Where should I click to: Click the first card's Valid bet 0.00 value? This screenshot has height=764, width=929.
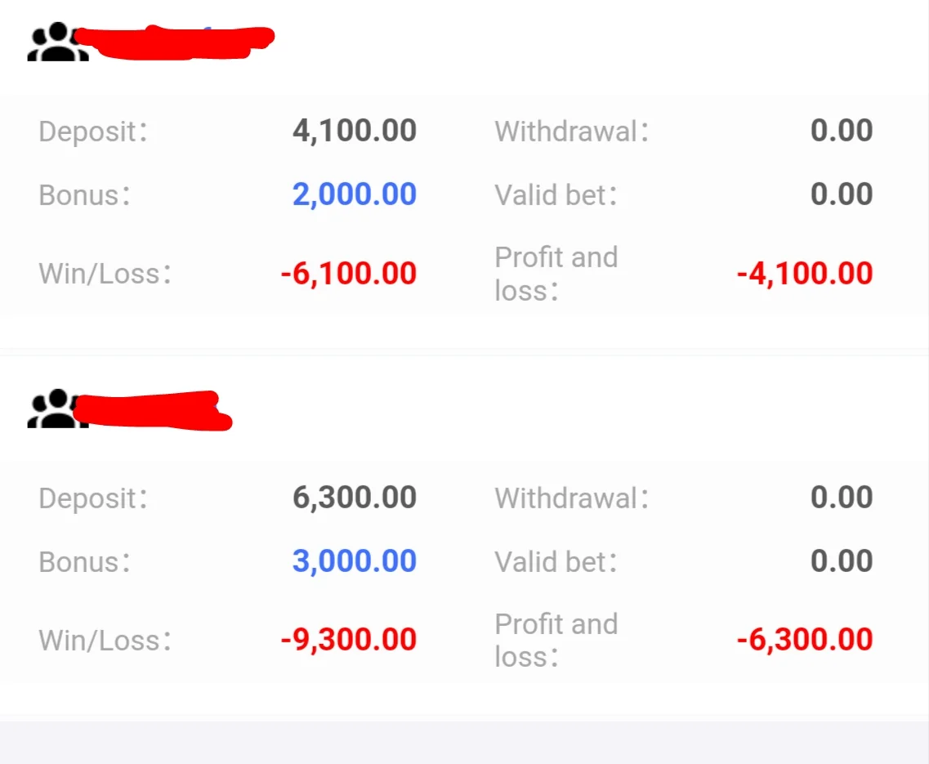[x=842, y=195]
